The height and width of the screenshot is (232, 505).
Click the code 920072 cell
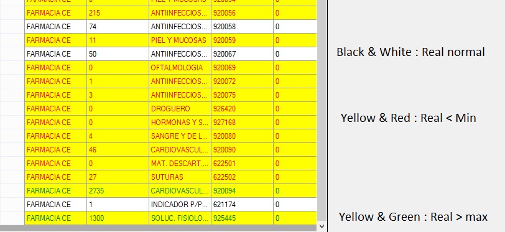[242, 81]
